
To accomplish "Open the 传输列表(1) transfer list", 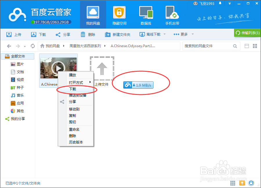I will click(x=247, y=33).
